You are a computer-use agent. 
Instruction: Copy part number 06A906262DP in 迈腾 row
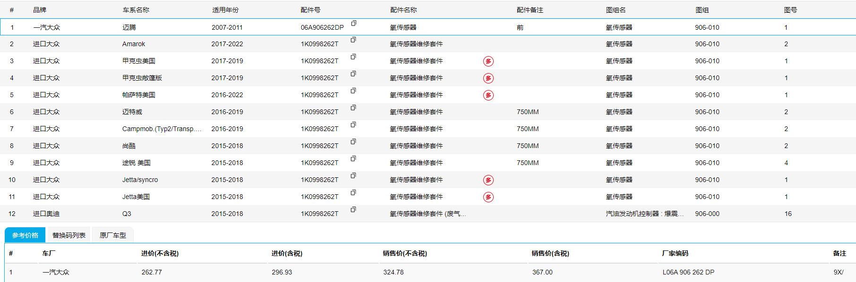[353, 23]
